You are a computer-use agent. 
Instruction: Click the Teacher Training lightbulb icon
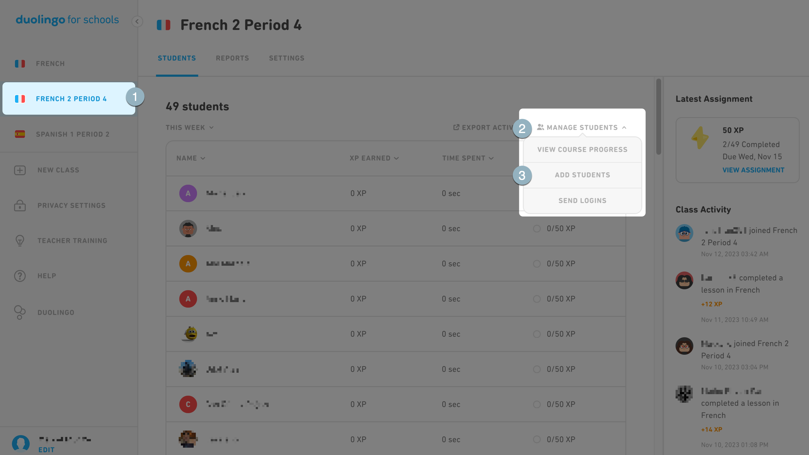coord(20,241)
